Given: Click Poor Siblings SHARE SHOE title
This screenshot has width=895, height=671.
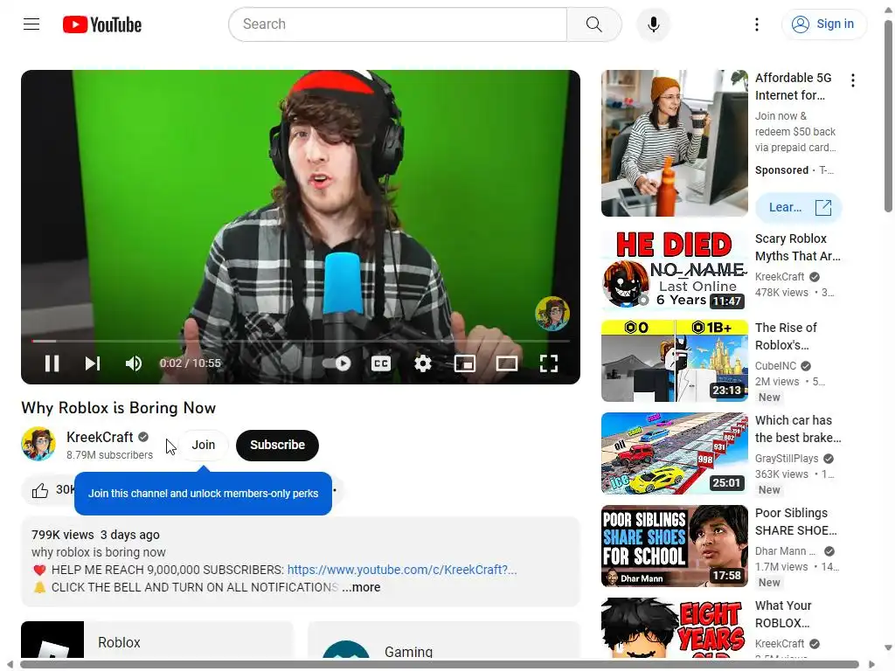Looking at the screenshot, I should (796, 522).
